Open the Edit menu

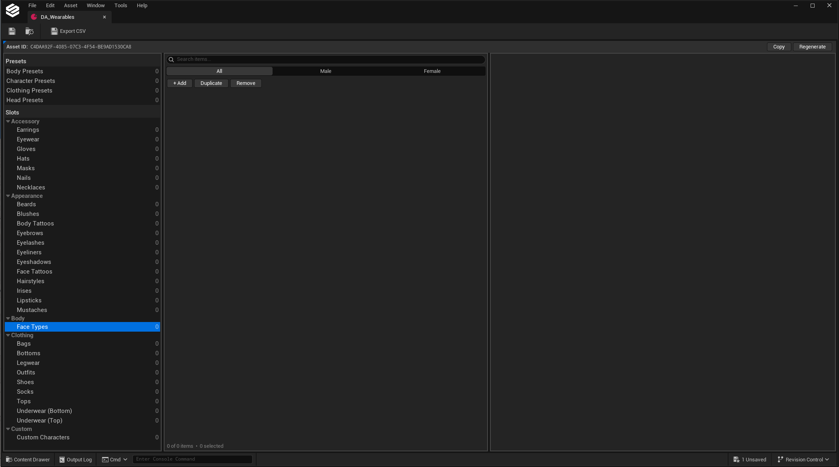(50, 6)
